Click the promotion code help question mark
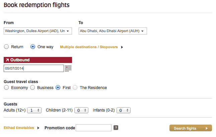 [116, 128]
